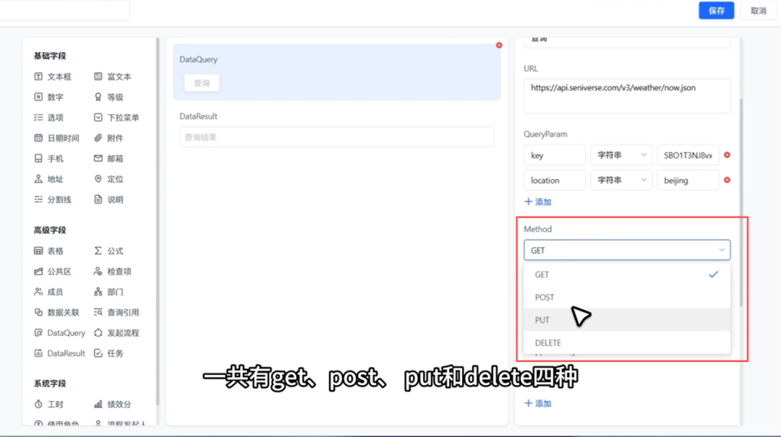Insert the 发起流程 start process field
Viewport: 781px width, 437px height.
pyautogui.click(x=116, y=332)
